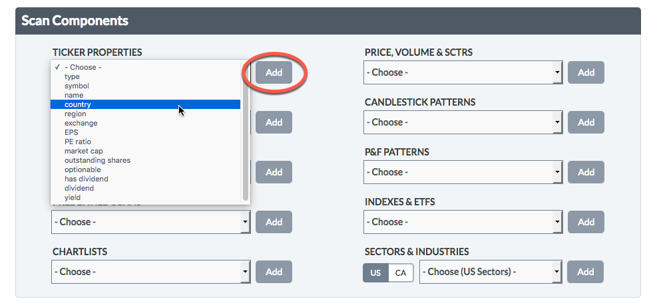Click Add beside Candlestick Patterns
This screenshot has width=659, height=307.
coord(586,122)
